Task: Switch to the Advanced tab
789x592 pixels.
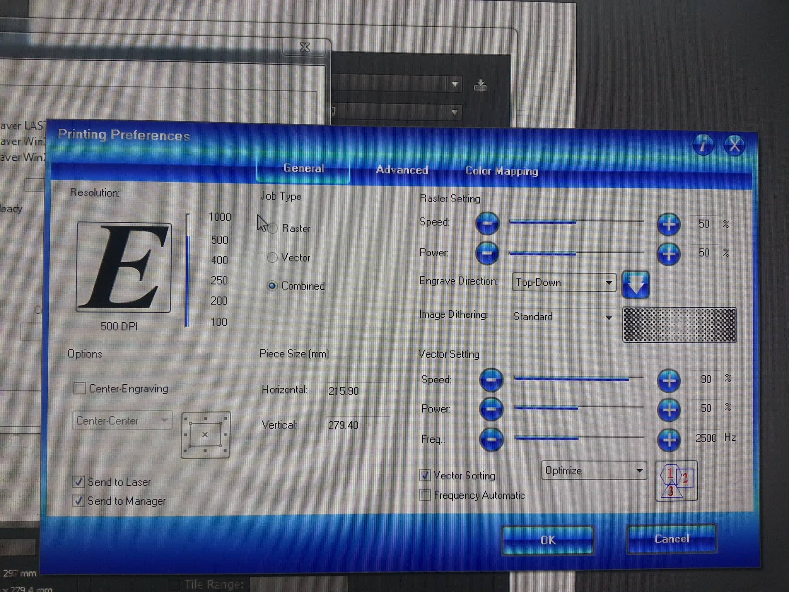Action: [x=402, y=170]
